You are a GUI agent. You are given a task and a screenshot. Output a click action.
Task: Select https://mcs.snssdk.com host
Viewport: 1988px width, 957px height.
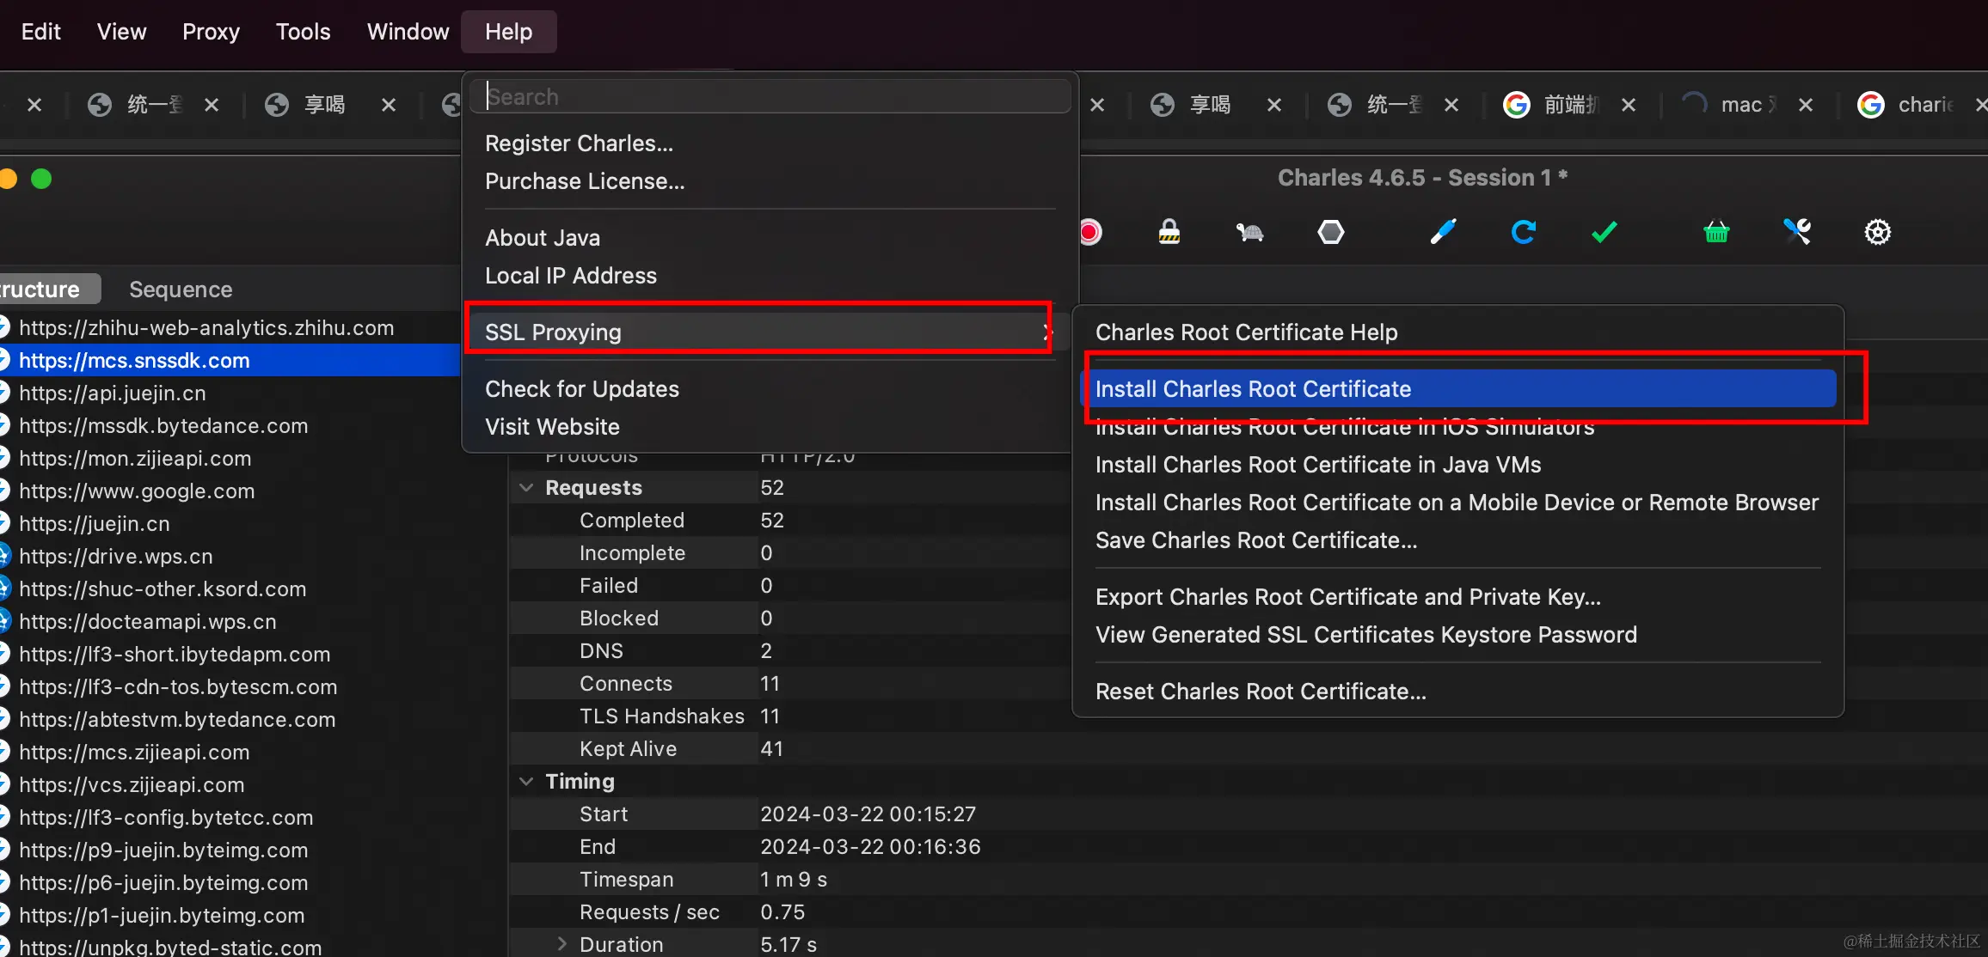pyautogui.click(x=134, y=361)
